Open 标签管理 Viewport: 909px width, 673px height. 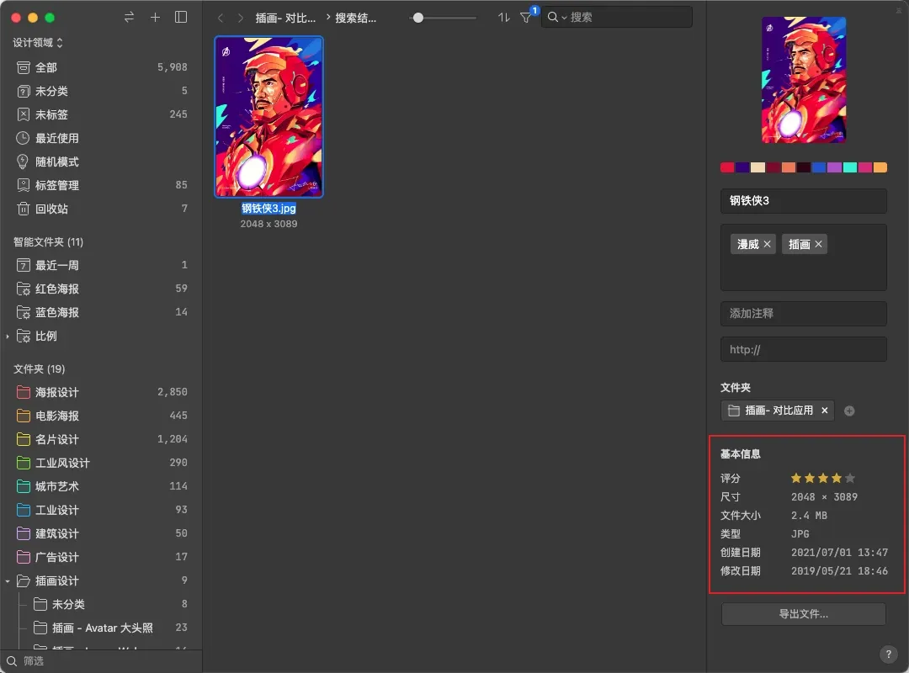point(101,185)
